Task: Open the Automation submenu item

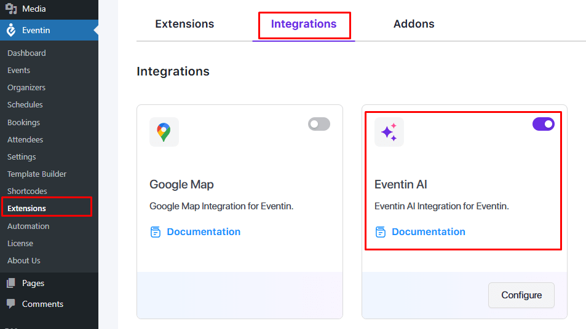Action: click(x=28, y=226)
